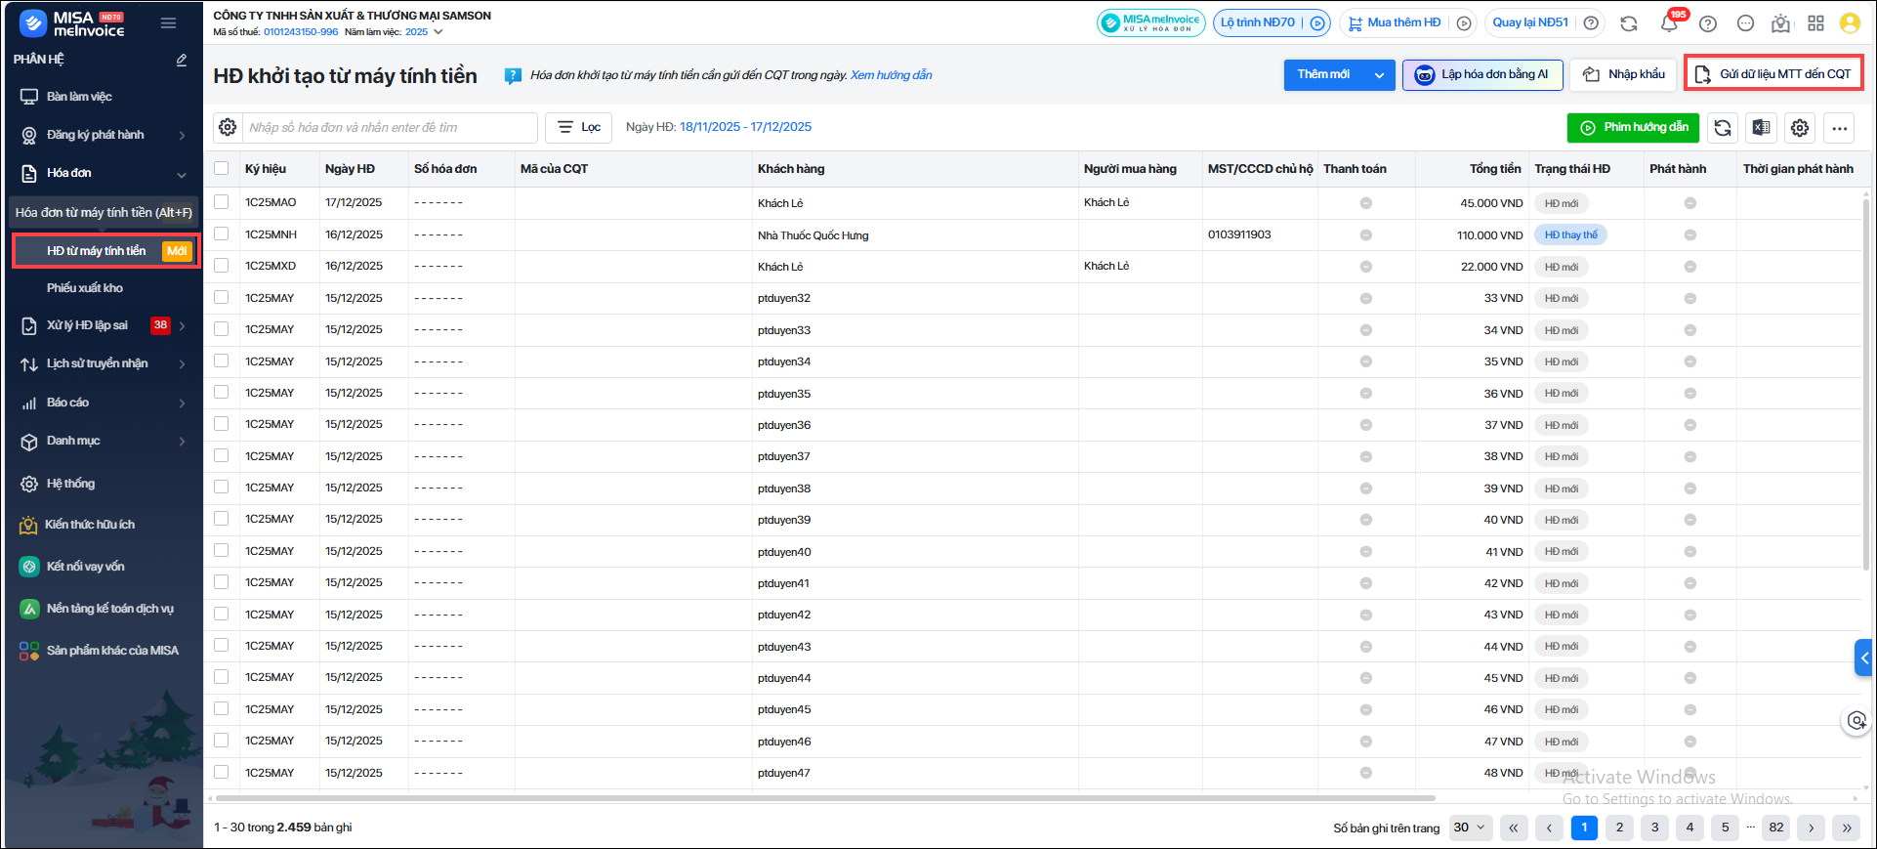Viewport: 1877px width, 849px height.
Task: Click Gửi dữ liệu MTT đến CQT
Action: pos(1773,75)
